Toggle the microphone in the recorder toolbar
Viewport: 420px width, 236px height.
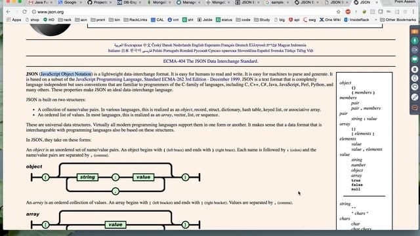[415, 41]
